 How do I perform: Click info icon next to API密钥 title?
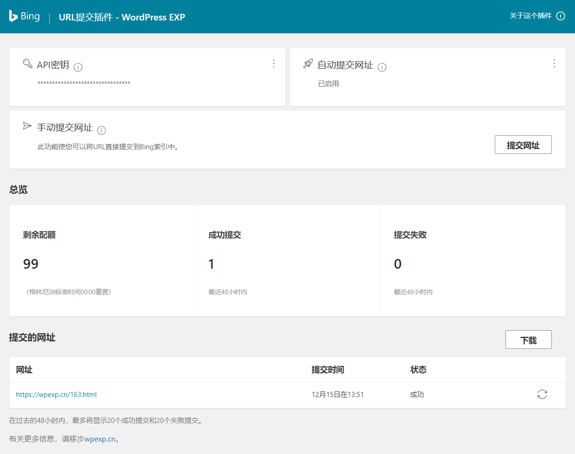pyautogui.click(x=78, y=68)
